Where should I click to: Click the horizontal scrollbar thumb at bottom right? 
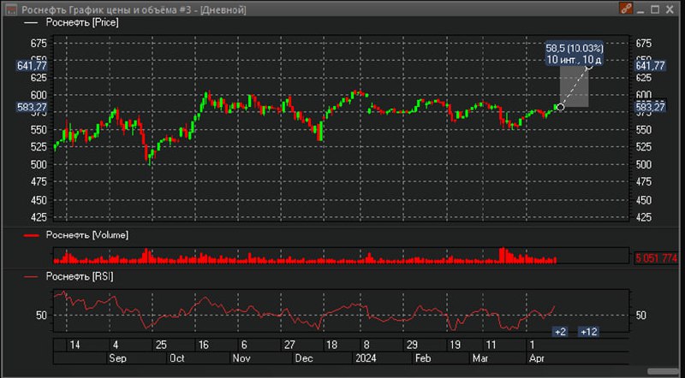pos(662,371)
